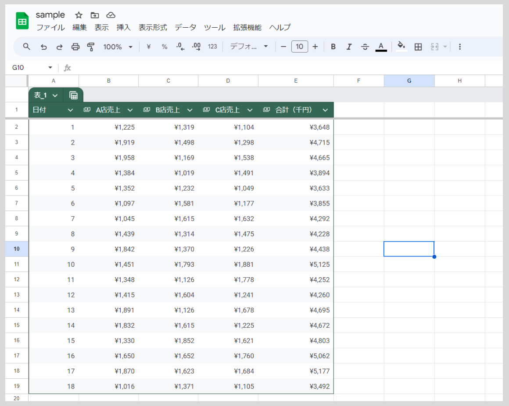Select cell with ¥5,177

(x=296, y=371)
